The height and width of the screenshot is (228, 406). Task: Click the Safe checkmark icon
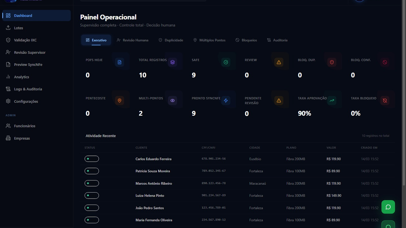click(x=226, y=62)
